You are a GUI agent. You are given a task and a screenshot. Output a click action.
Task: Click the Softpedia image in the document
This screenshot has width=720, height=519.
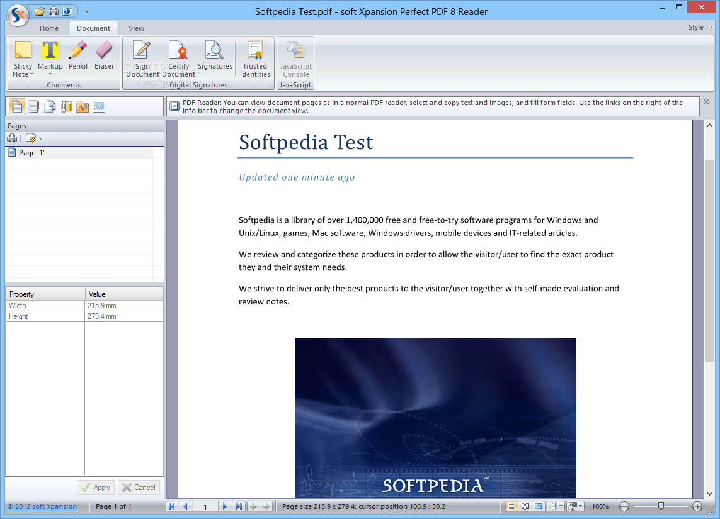(x=435, y=418)
